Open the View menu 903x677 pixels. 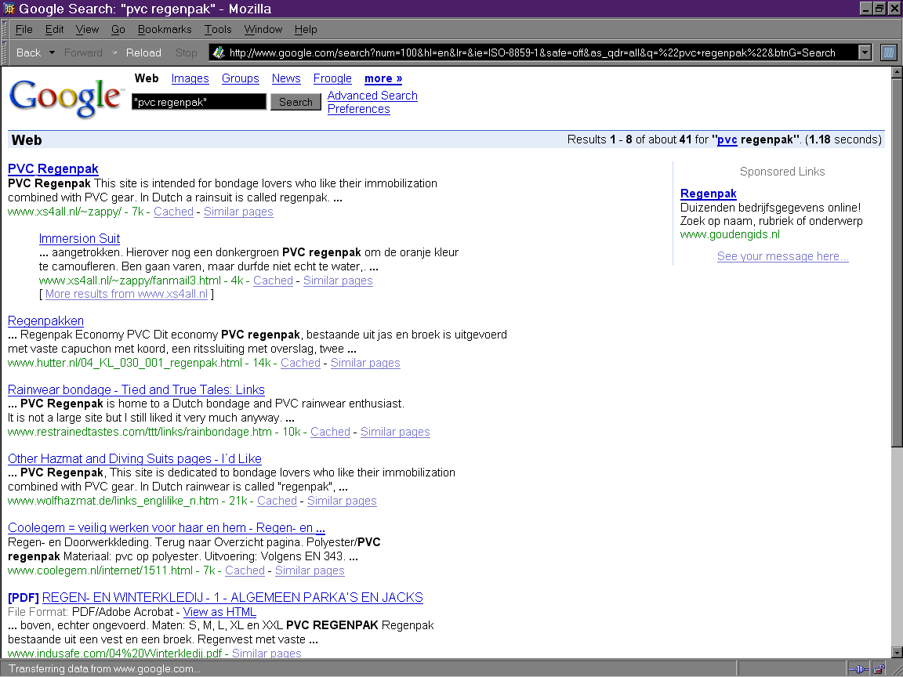point(87,29)
